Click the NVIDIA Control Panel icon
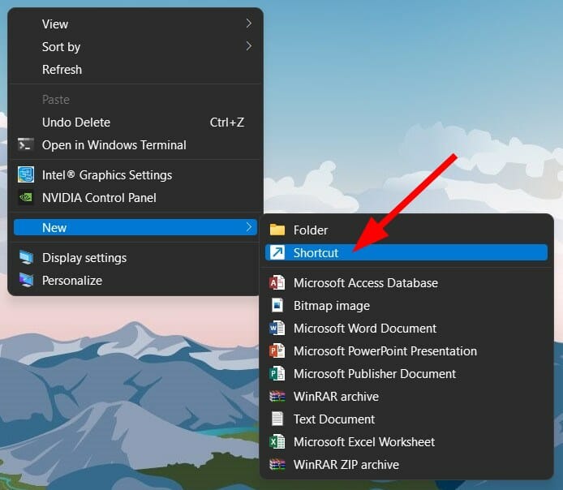 [26, 197]
